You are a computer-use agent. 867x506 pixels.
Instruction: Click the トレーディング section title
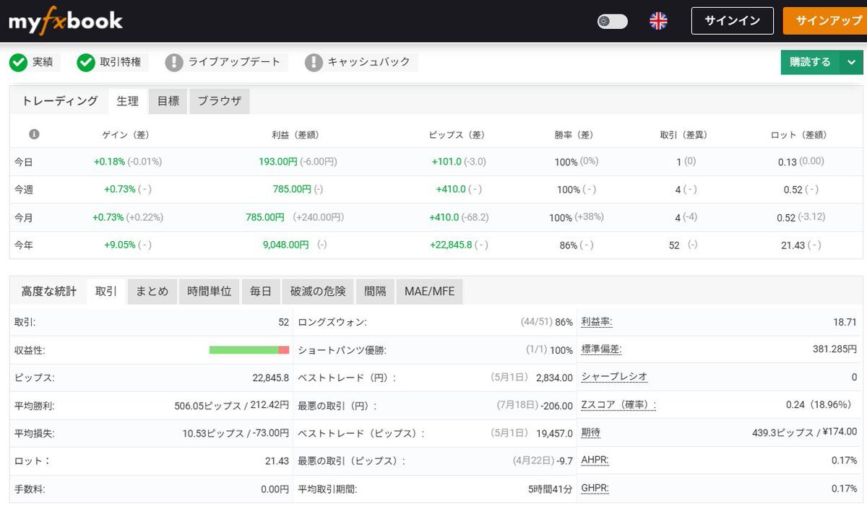pos(60,101)
